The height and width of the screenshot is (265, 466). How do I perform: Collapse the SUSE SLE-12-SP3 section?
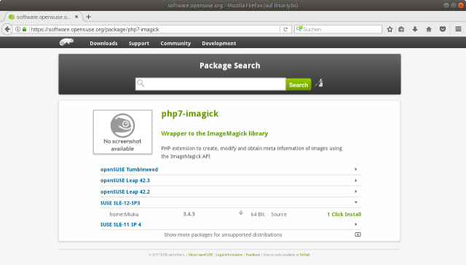coord(231,203)
